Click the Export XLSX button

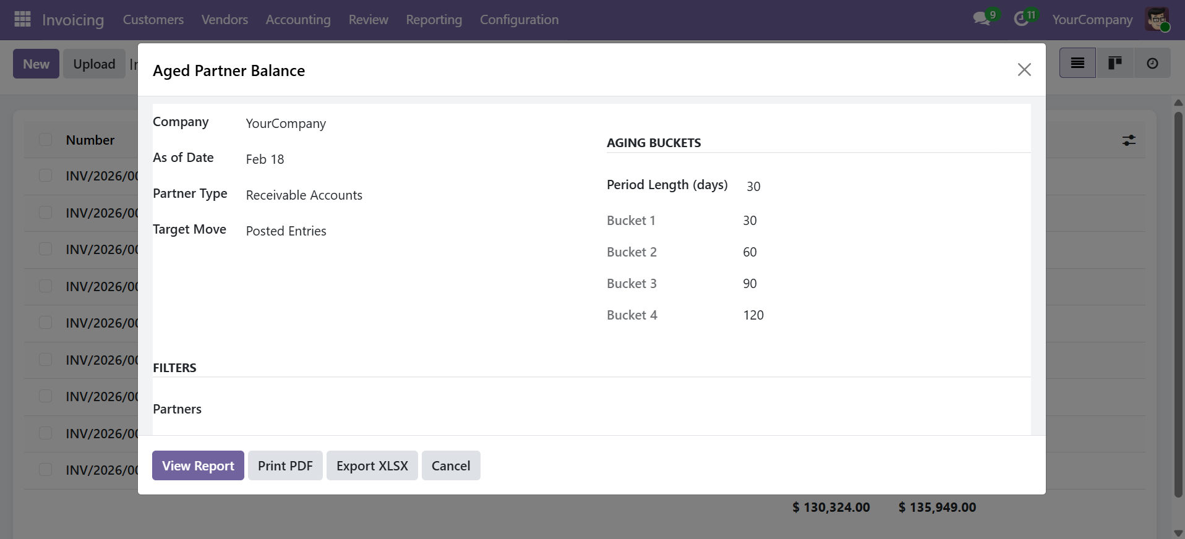coord(372,465)
